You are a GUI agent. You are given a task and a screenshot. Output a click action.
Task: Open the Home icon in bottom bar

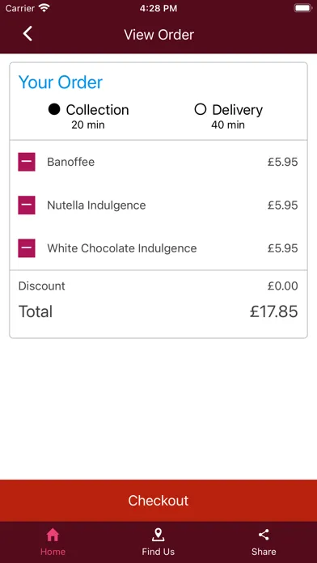(x=53, y=535)
